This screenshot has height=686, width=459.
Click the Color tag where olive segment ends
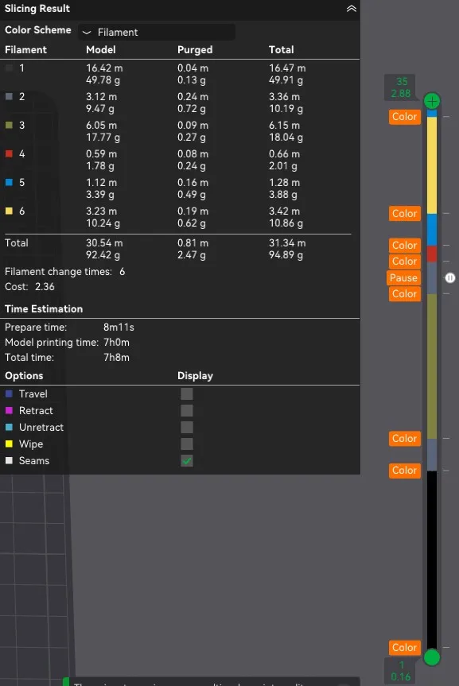(x=404, y=438)
